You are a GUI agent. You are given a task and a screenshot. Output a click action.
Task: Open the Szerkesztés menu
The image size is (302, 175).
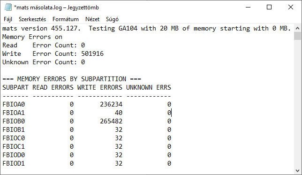point(32,19)
